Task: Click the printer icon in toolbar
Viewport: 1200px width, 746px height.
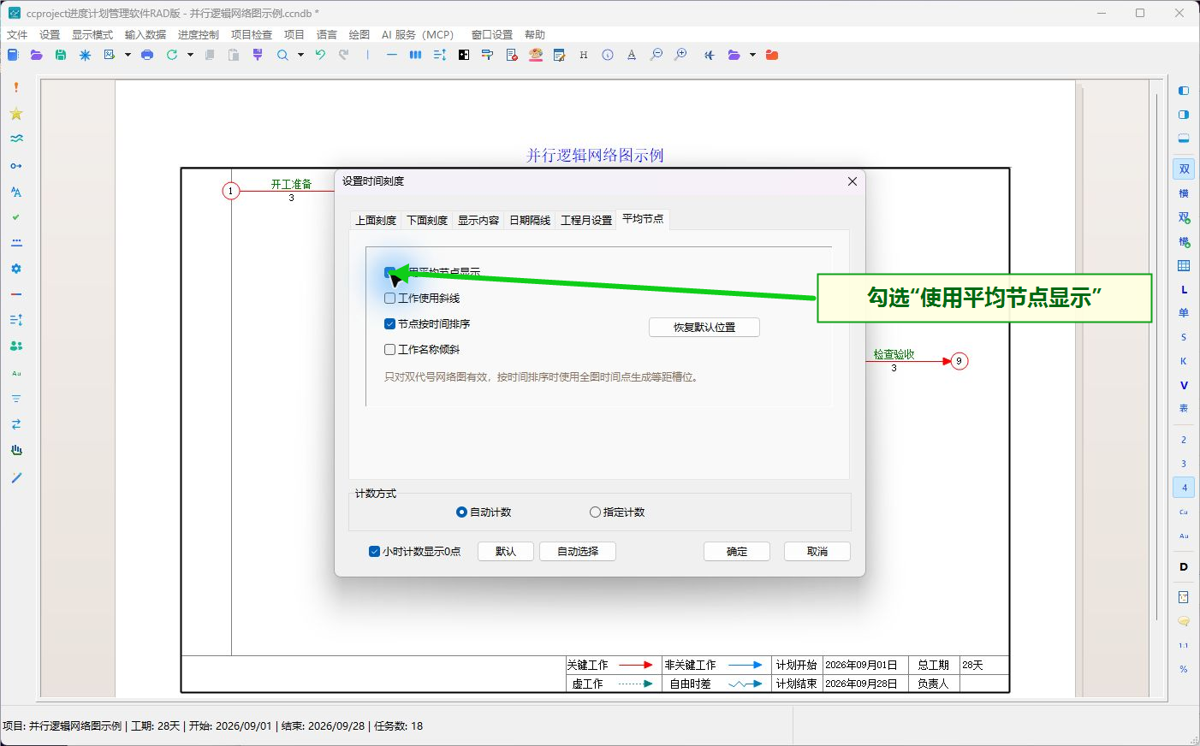Action: coord(147,55)
